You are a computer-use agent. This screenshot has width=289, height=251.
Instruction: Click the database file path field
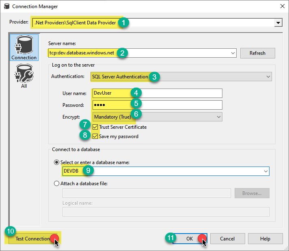click(147, 193)
